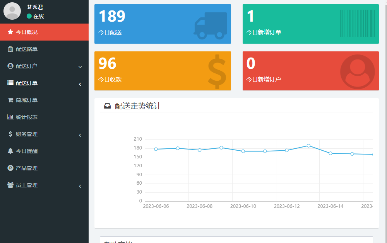Expand the 配送订户 submenu arrow
The image size is (387, 243).
80,67
